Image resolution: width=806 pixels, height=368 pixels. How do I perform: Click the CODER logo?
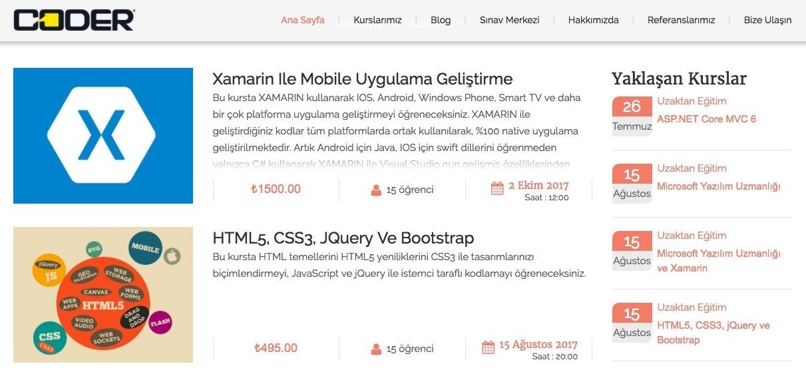(x=74, y=20)
